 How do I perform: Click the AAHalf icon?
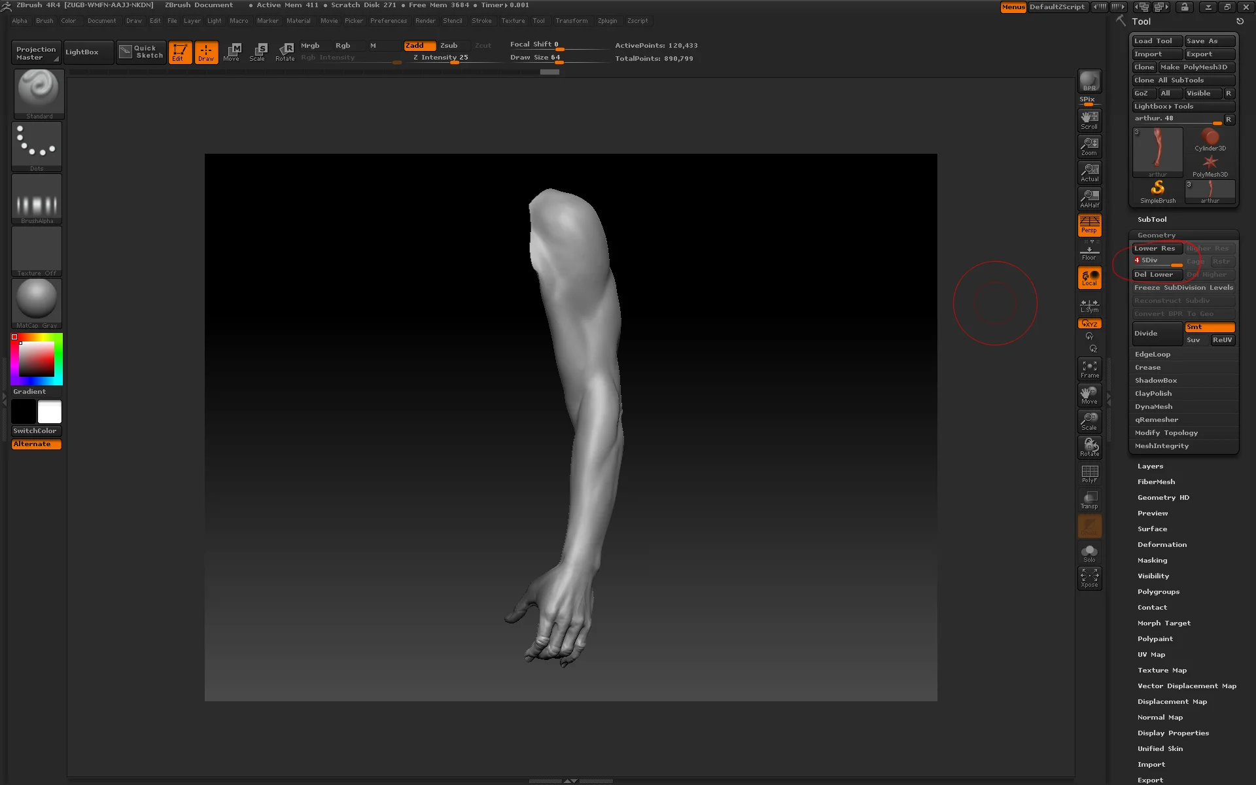[x=1089, y=198]
